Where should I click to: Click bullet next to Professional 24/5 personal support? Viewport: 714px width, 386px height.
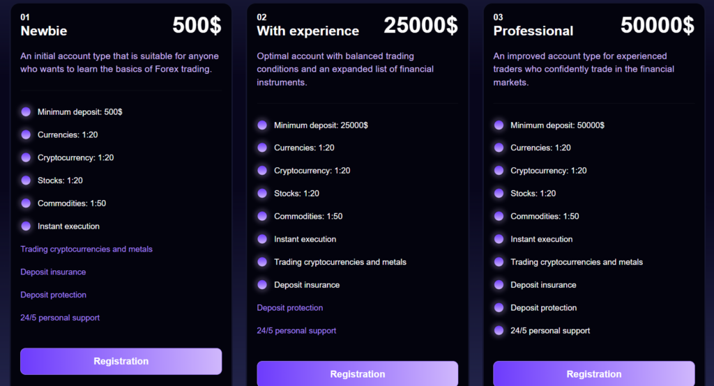pos(499,330)
